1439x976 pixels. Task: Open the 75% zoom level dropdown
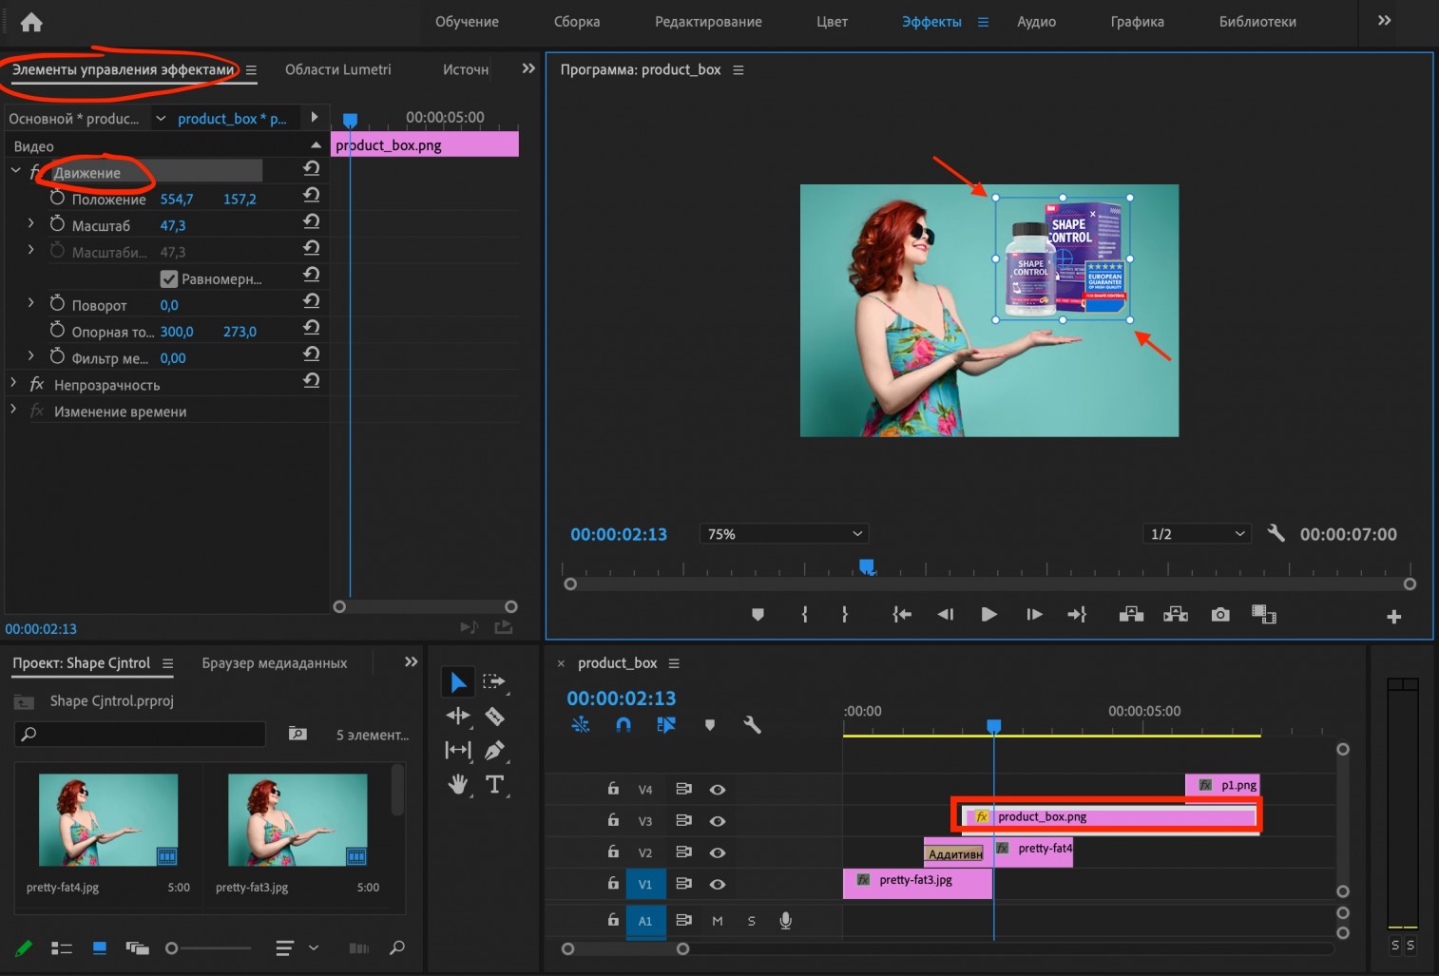pyautogui.click(x=784, y=534)
